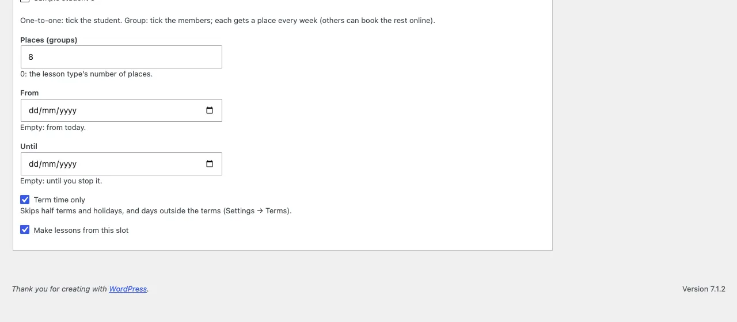
Task: Select the Places (groups) label
Action: coord(49,40)
